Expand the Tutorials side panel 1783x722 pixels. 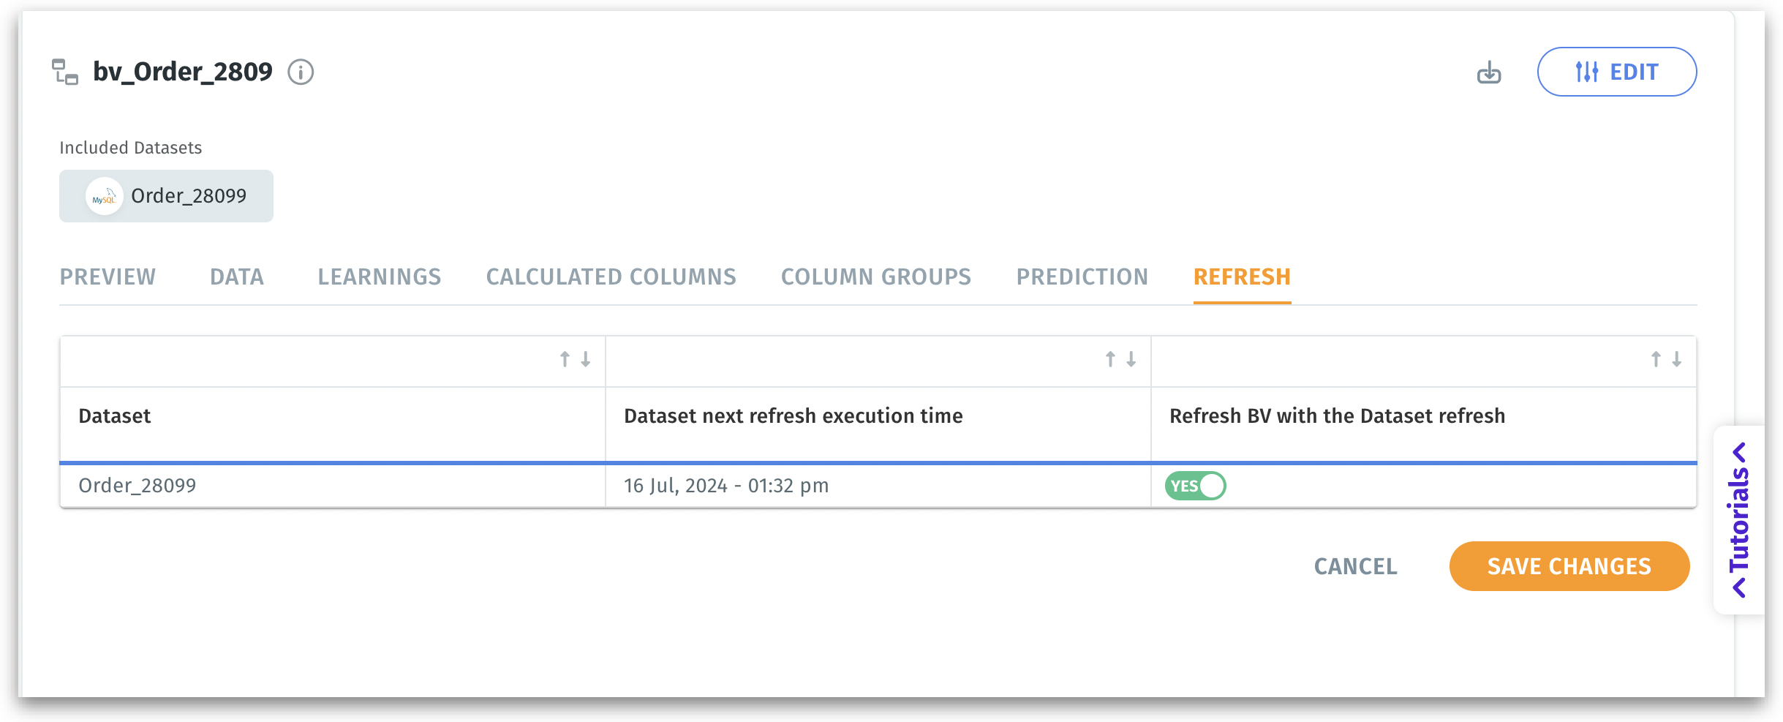pos(1739,519)
